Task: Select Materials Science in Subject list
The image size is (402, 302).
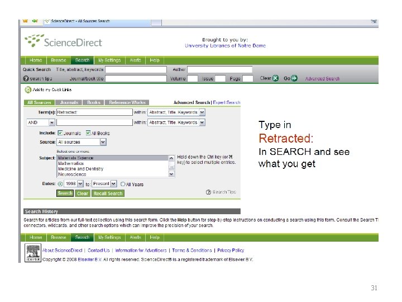Action: click(x=113, y=158)
